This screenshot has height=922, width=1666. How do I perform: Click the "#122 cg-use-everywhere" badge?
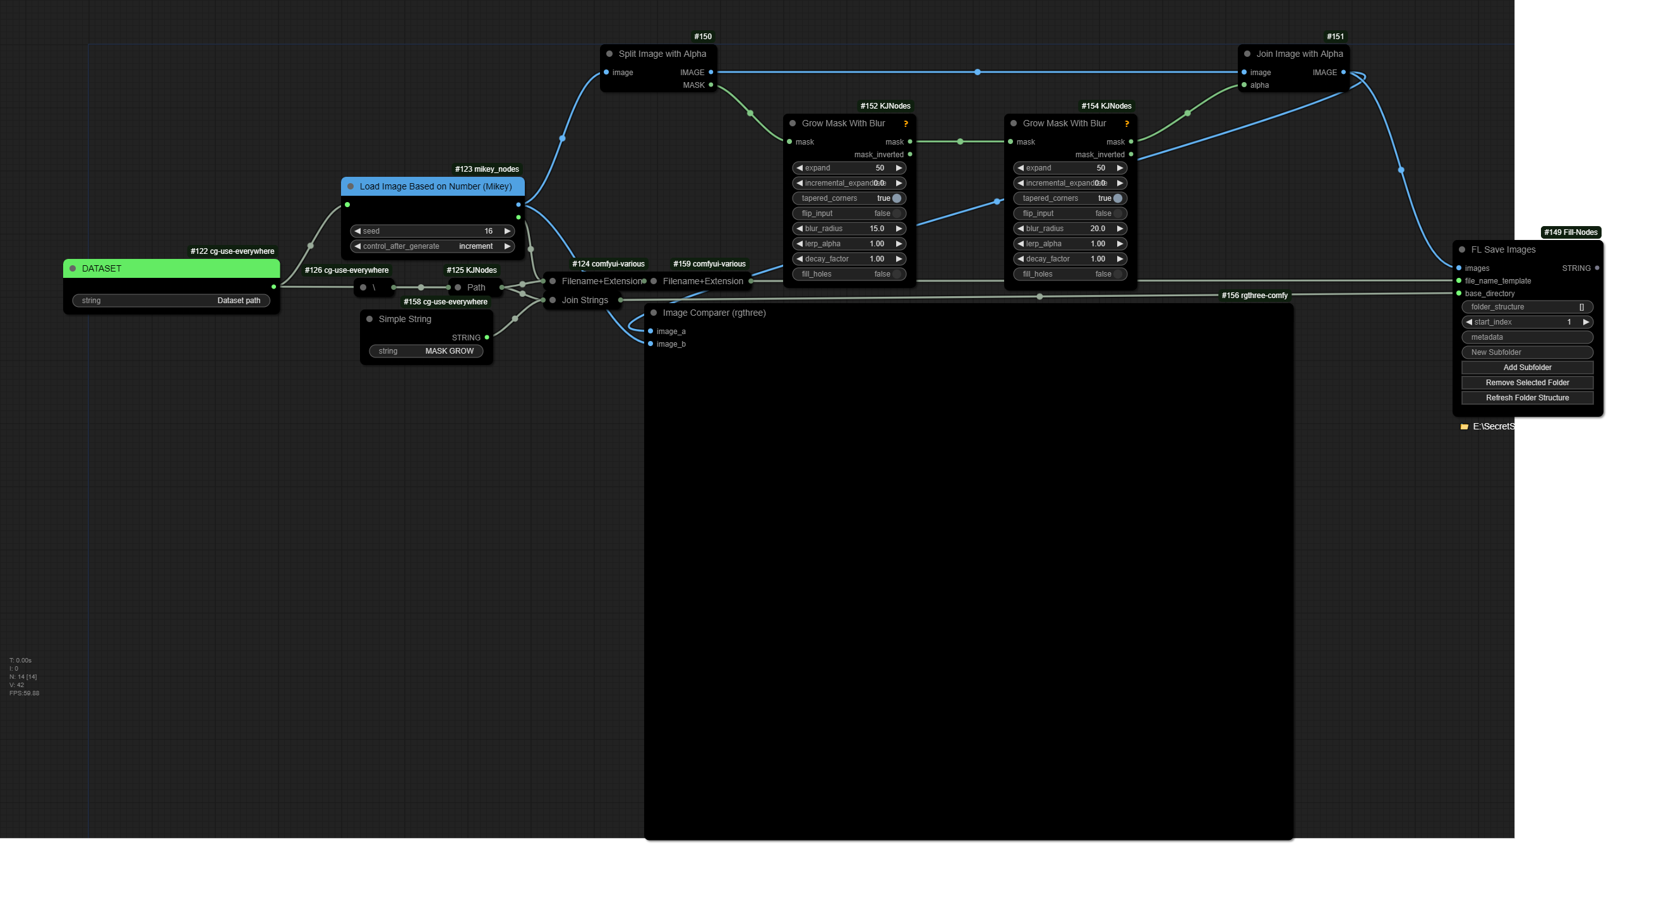pos(232,251)
